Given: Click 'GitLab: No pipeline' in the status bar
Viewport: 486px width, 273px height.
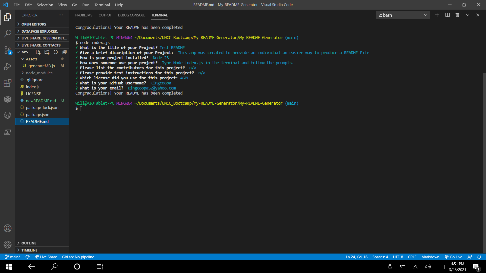Looking at the screenshot, I should 78,257.
